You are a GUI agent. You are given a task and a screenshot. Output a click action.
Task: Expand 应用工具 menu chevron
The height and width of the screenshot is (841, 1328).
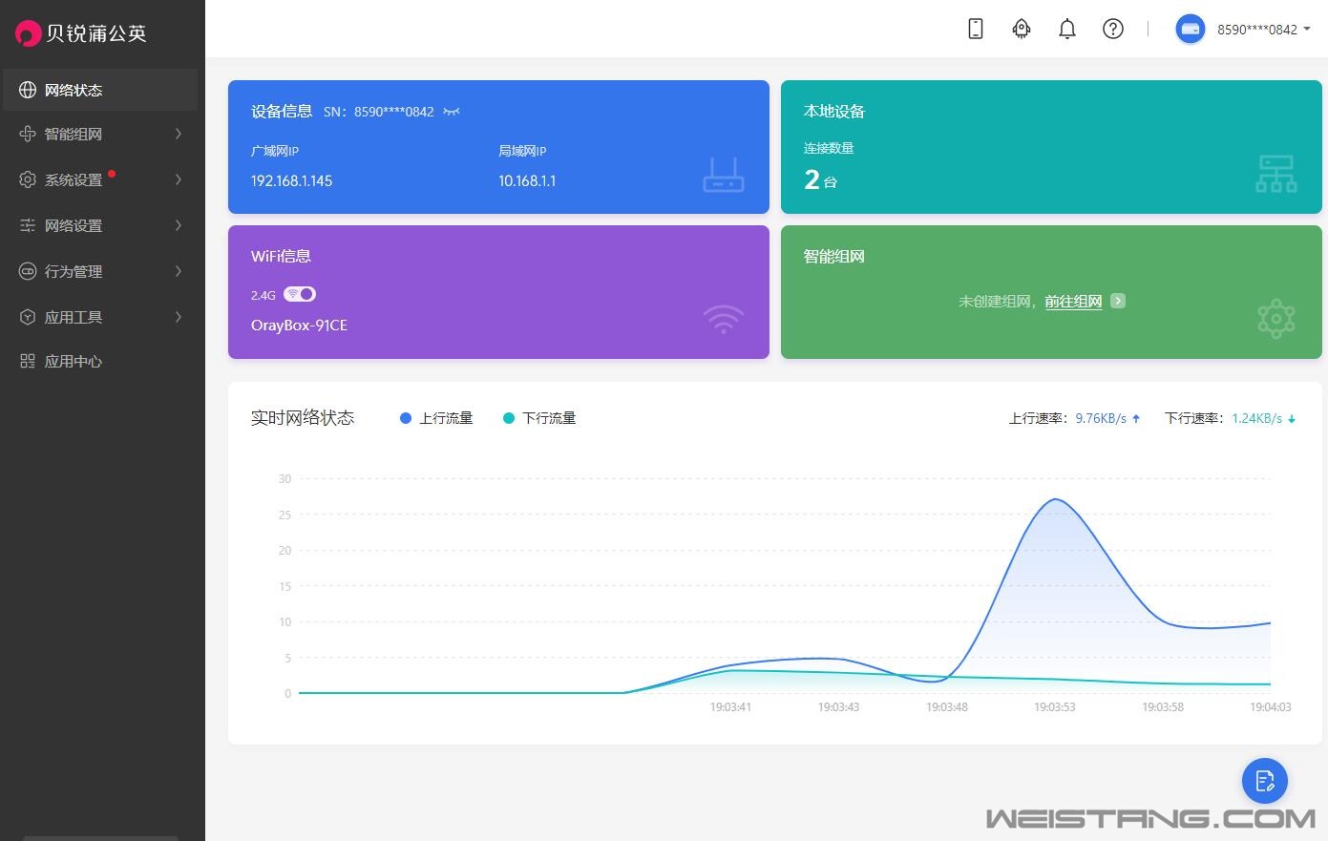pos(179,317)
